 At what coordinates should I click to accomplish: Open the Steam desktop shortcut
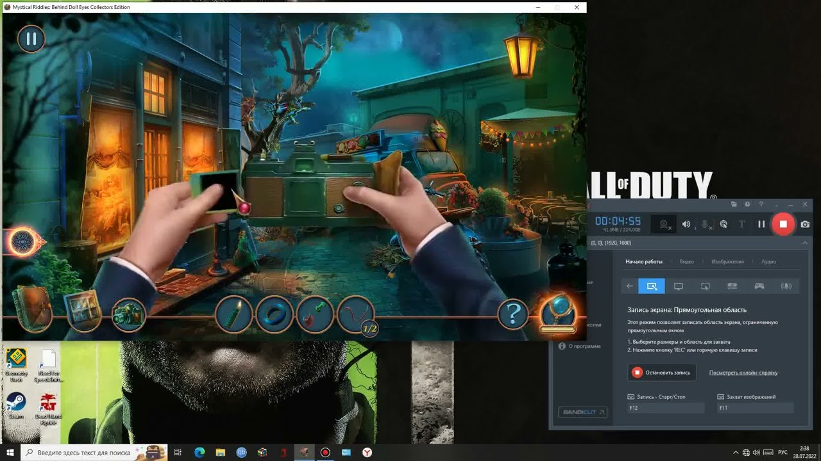coord(16,405)
